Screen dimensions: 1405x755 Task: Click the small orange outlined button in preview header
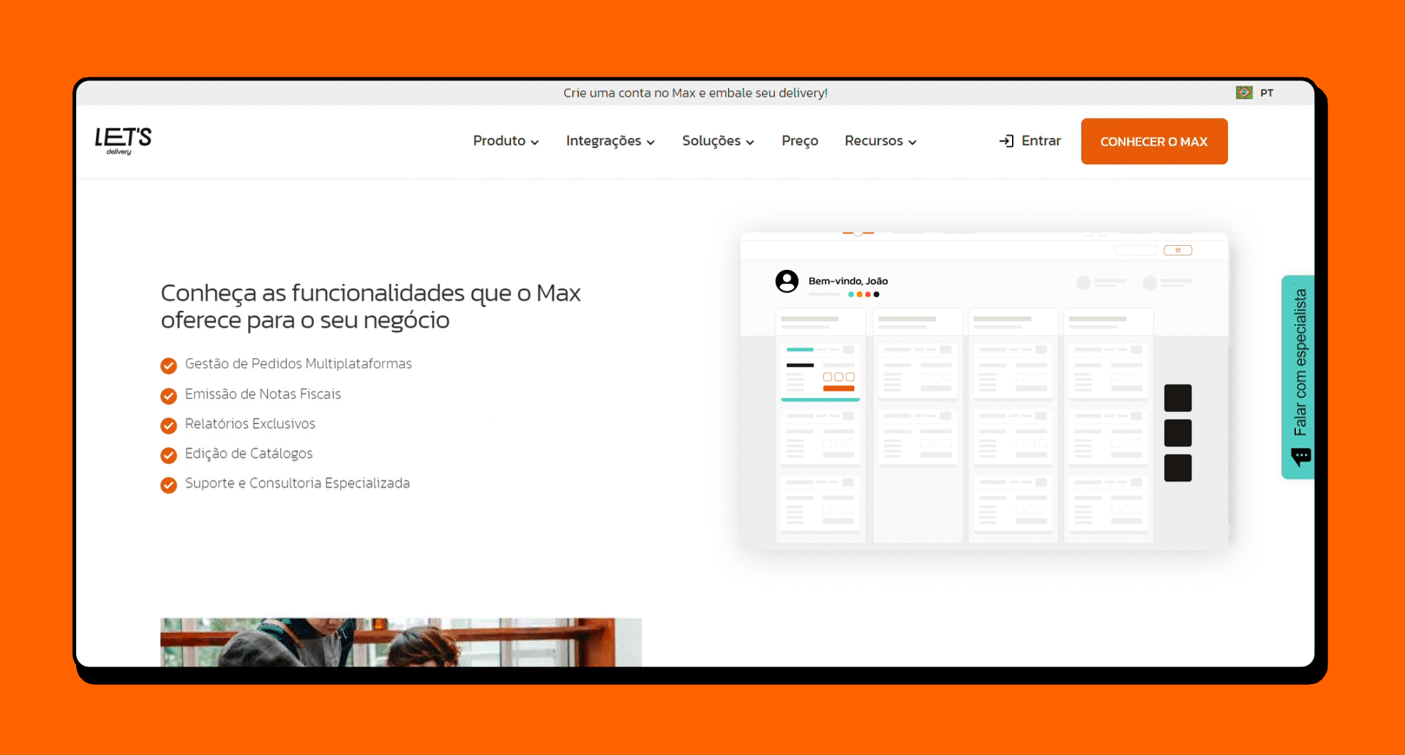pos(1178,250)
